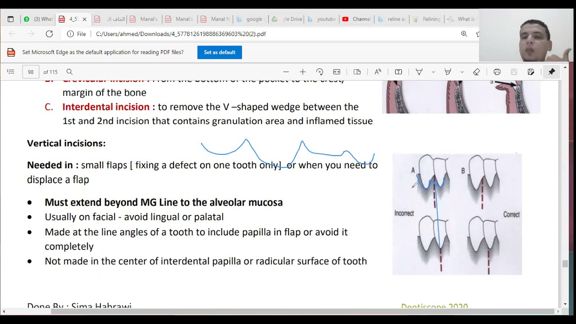This screenshot has height=324, width=576.
Task: Switch to the first Manal's PDF tab
Action: tap(144, 19)
